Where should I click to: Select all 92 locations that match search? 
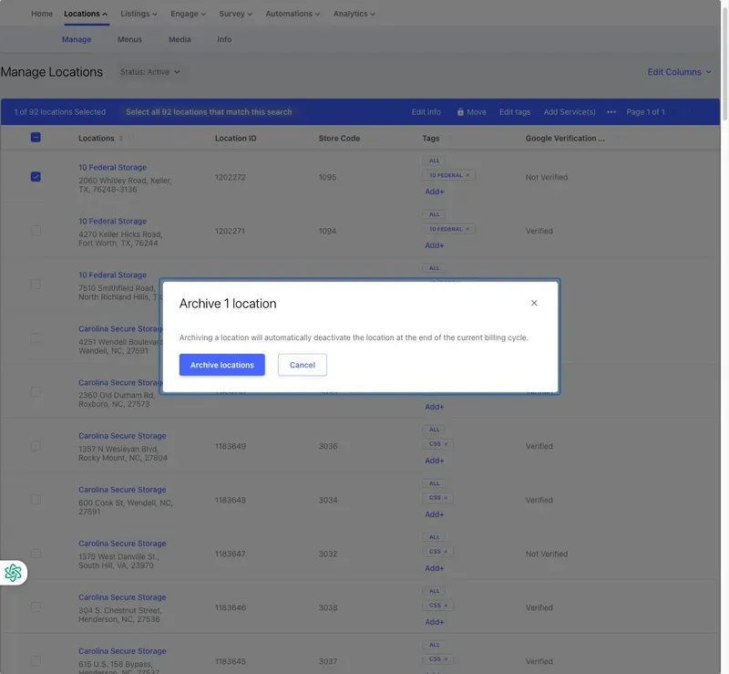pos(209,112)
